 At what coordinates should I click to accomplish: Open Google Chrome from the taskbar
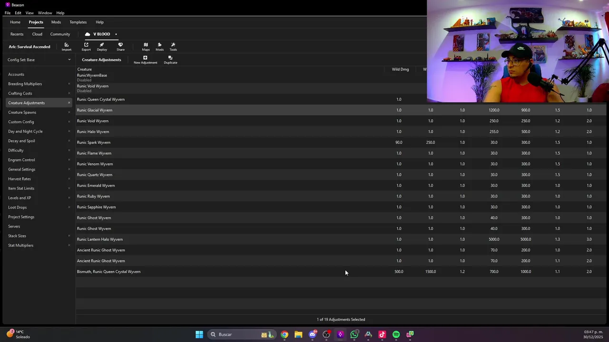tap(285, 334)
